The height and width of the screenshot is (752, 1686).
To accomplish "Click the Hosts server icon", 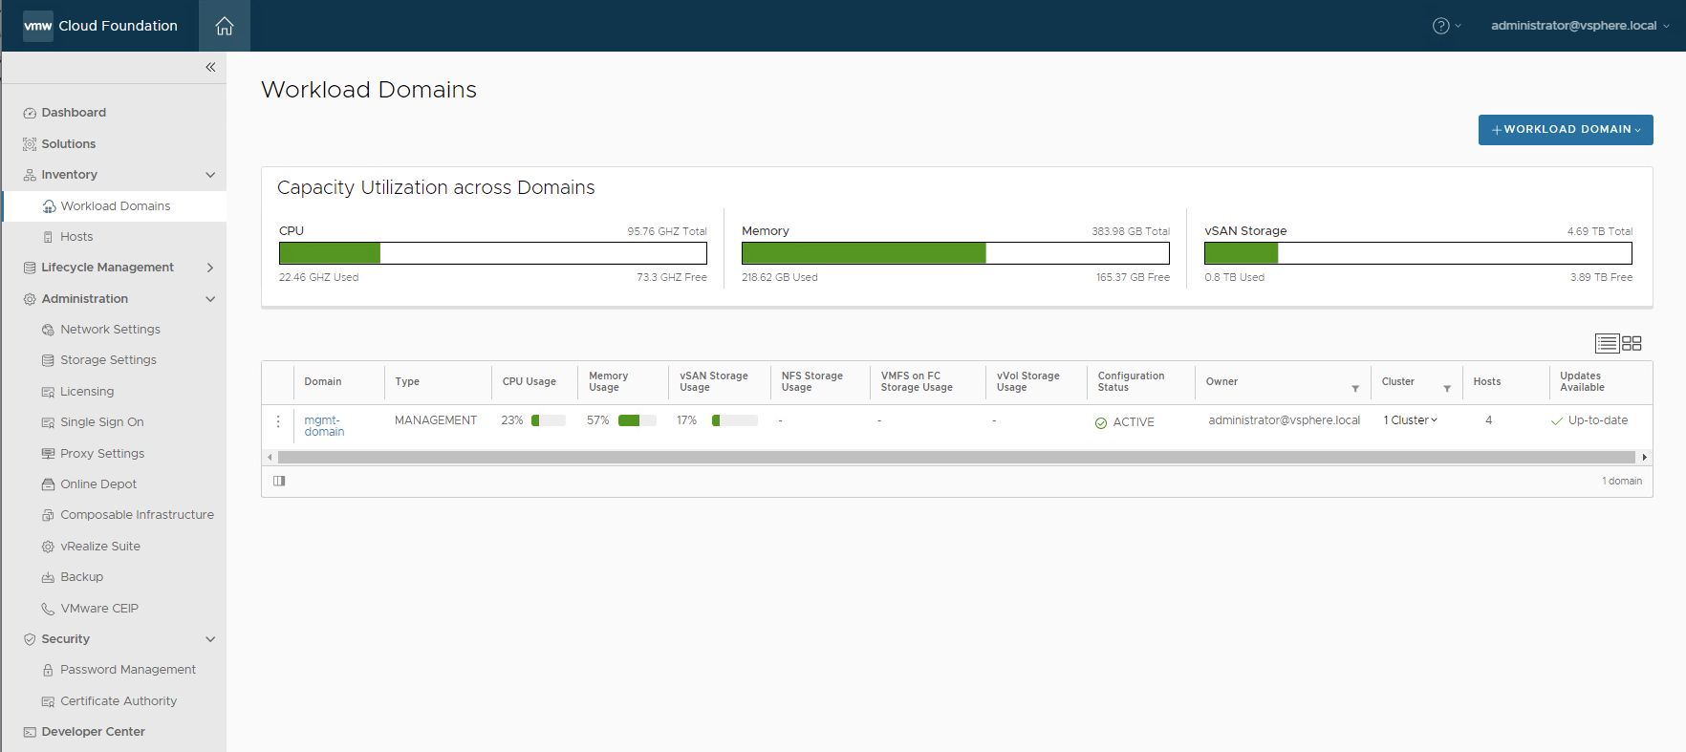I will tap(49, 237).
